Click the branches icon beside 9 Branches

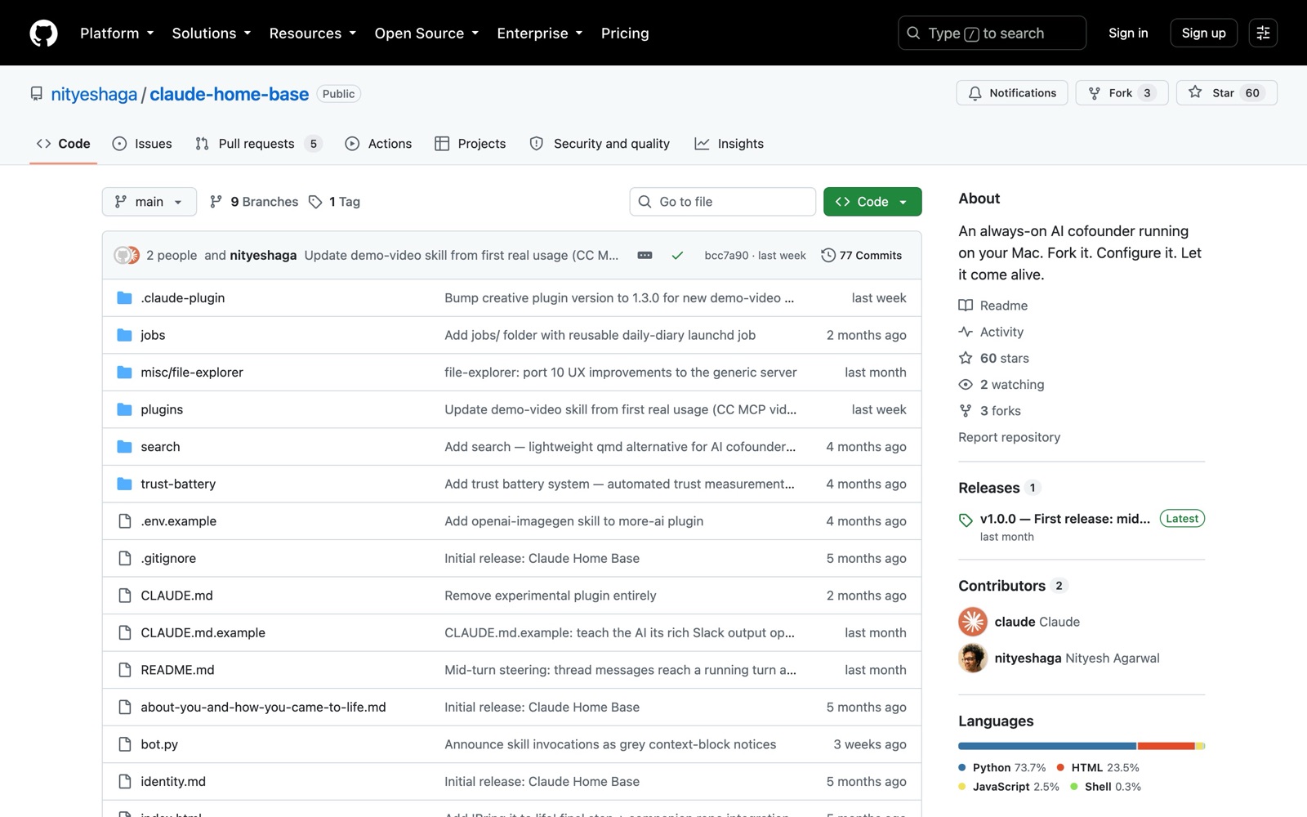pyautogui.click(x=216, y=202)
